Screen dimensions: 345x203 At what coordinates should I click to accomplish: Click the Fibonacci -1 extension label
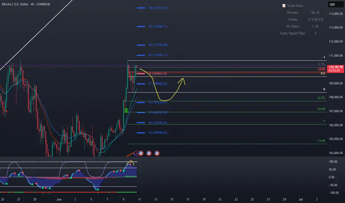tap(324, 121)
